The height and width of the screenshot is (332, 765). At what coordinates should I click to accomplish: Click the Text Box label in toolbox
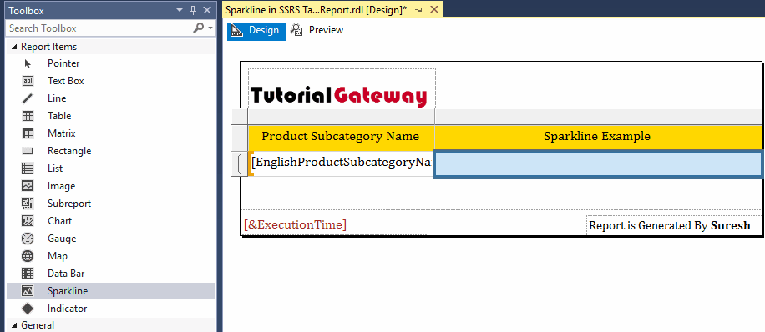pyautogui.click(x=66, y=81)
